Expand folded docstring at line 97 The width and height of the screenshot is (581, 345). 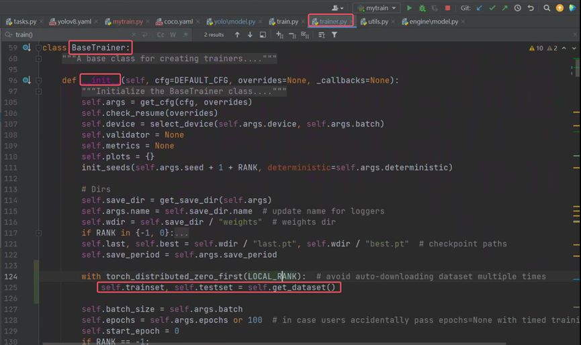click(x=38, y=91)
